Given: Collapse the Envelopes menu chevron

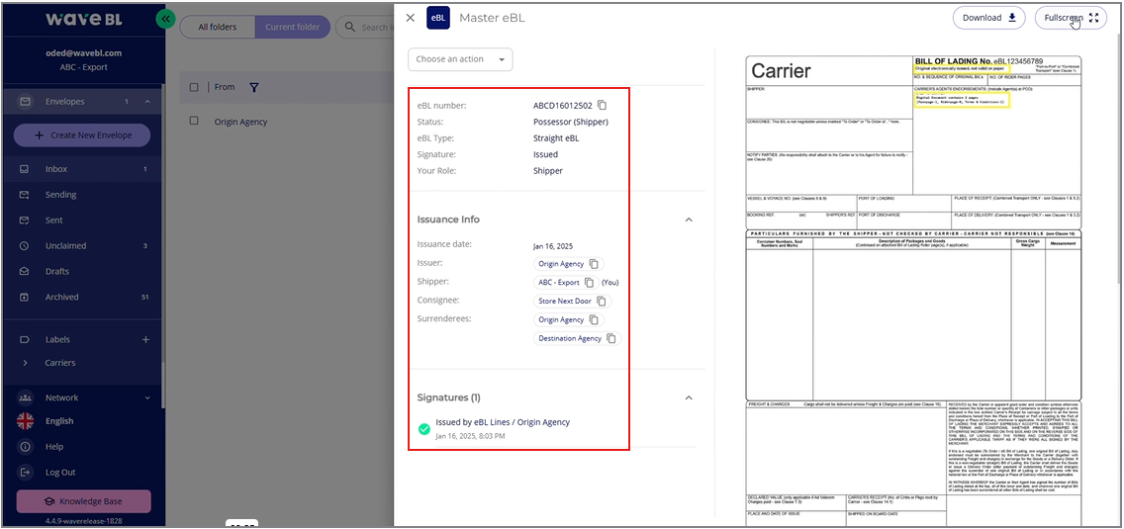Looking at the screenshot, I should click(x=147, y=102).
